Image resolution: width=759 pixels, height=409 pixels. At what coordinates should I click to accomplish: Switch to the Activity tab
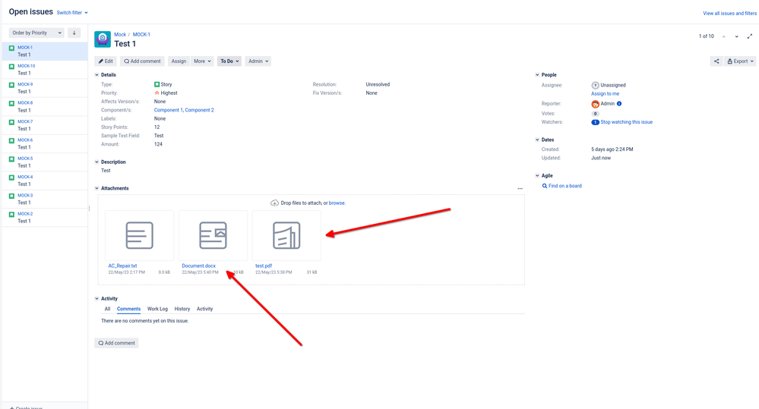point(205,309)
